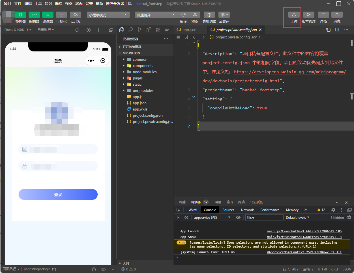Screen dimensions: 354x273
Task: Select the Wxml devtools tab
Action: pos(193,210)
